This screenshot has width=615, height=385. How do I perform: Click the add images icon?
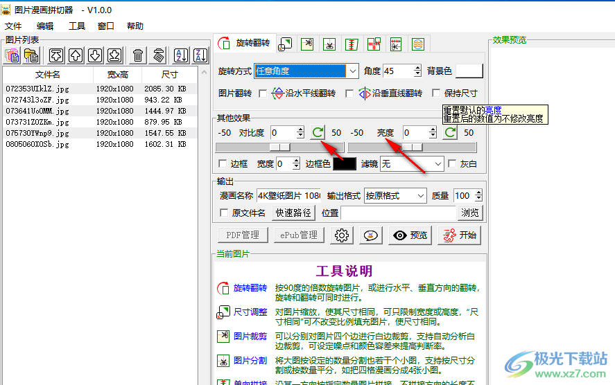pyautogui.click(x=12, y=55)
